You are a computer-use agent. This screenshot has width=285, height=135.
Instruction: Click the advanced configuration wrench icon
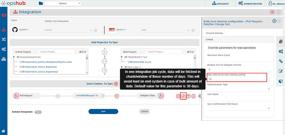click(x=184, y=96)
